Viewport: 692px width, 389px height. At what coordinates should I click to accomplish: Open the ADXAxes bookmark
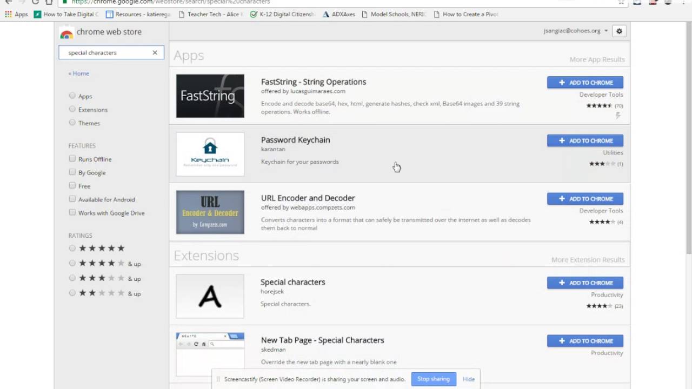[339, 14]
